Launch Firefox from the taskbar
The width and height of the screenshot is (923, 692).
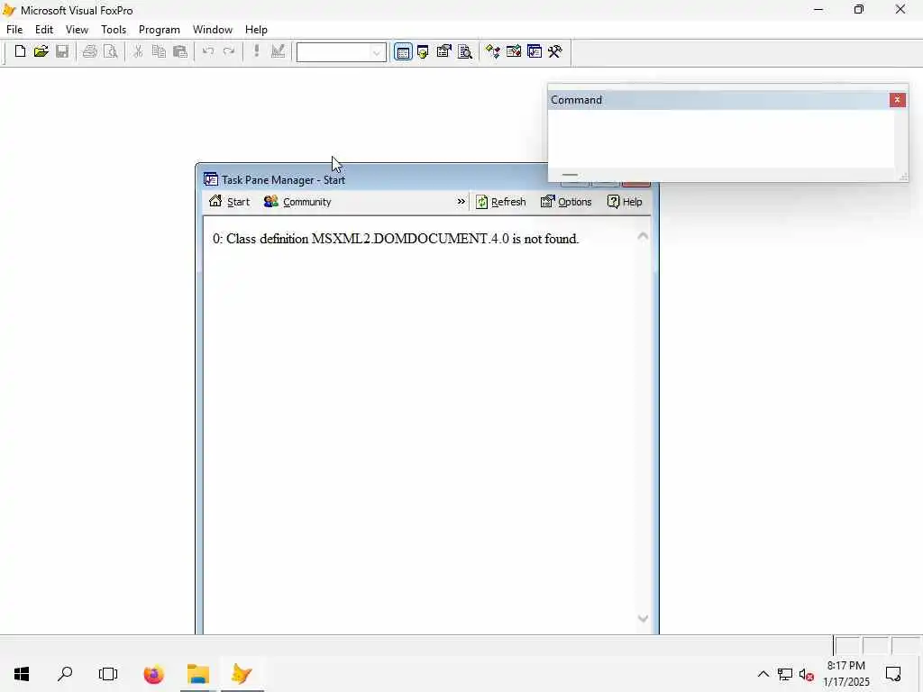[x=153, y=674]
